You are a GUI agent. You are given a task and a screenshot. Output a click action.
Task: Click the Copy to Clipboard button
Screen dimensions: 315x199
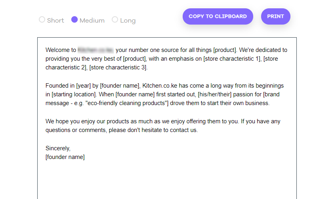point(218,17)
